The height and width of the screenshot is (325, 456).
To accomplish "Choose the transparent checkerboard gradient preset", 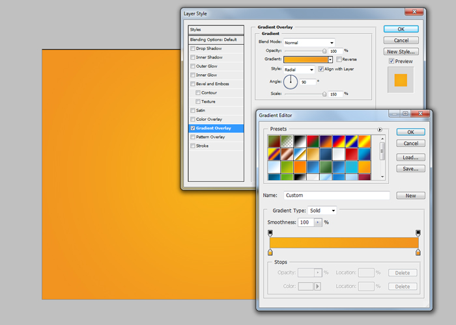I will pos(287,140).
